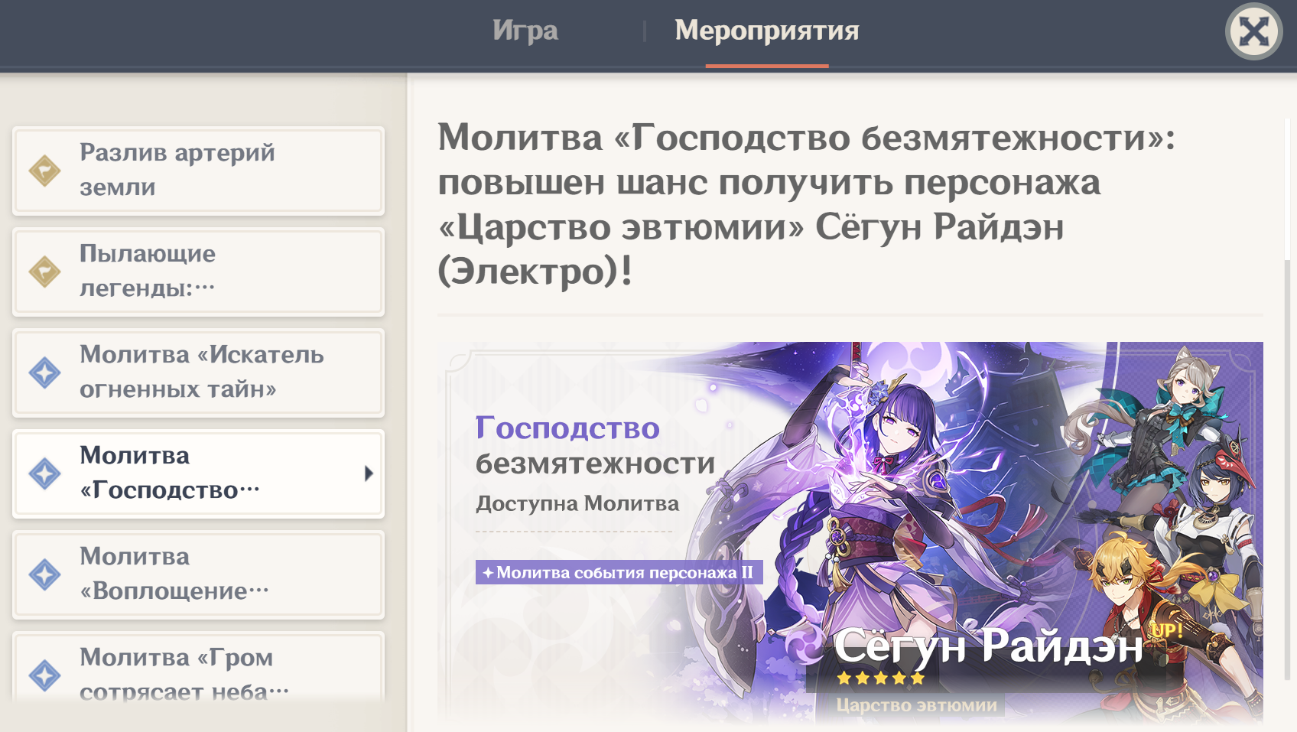This screenshot has width=1297, height=732.
Task: Open Молитва «Искатель огненных тайн» notice
Action: (x=198, y=373)
